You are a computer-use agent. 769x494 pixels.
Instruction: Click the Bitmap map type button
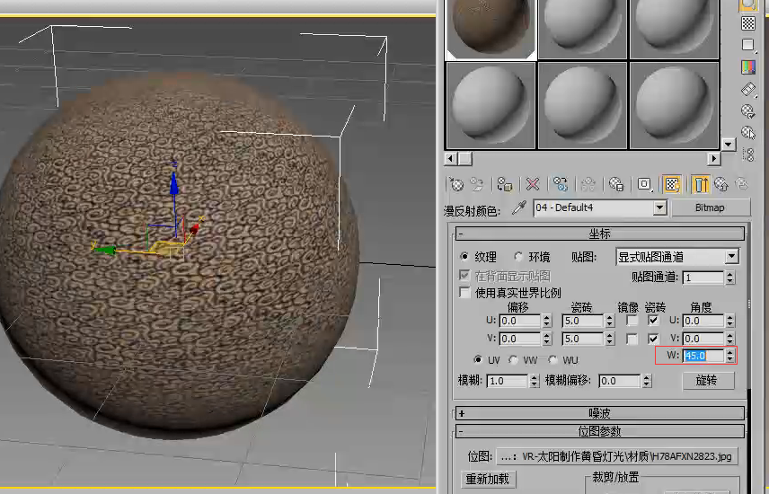coord(710,207)
